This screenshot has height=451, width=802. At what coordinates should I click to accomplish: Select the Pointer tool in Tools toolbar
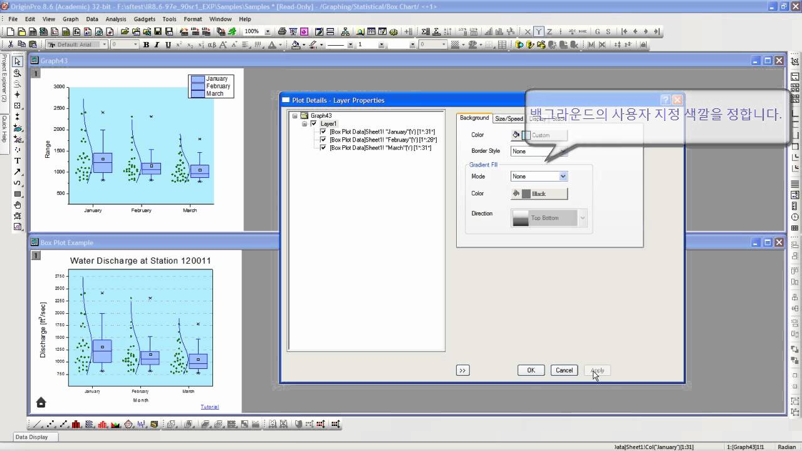click(x=18, y=61)
